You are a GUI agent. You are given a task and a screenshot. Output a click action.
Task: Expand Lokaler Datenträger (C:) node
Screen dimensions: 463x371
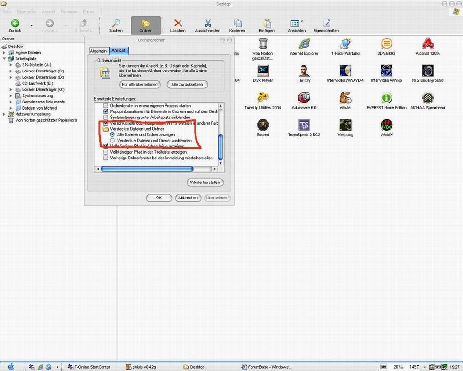11,71
